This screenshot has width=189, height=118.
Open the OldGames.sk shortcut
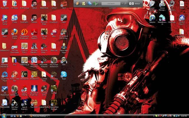(24, 61)
